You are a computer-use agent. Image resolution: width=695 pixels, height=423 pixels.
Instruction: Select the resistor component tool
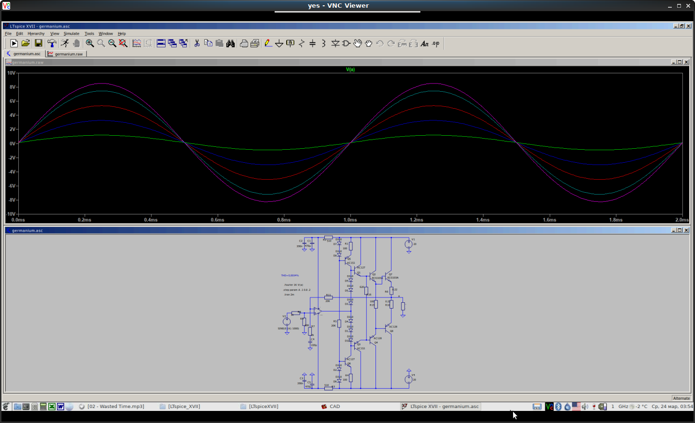pos(302,43)
